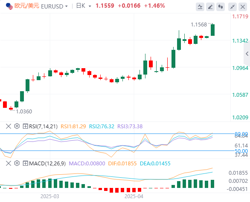Close the chart with the top X
250x202 pixels.
click(x=243, y=7)
